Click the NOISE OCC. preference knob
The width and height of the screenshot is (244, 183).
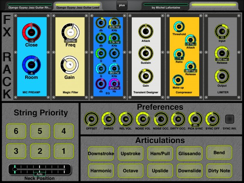coord(161,119)
